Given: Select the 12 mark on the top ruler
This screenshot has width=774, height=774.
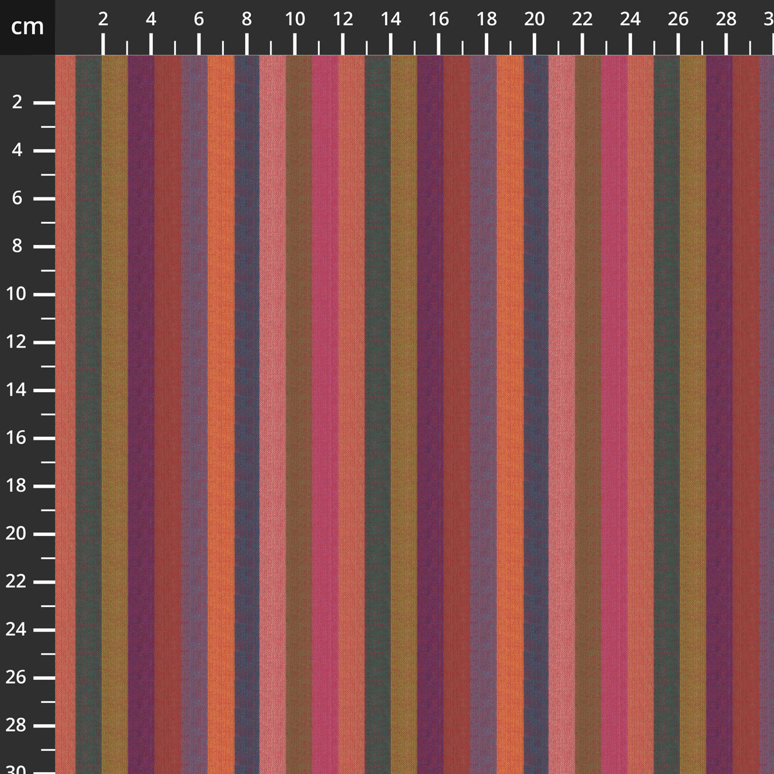Looking at the screenshot, I should pos(342,19).
